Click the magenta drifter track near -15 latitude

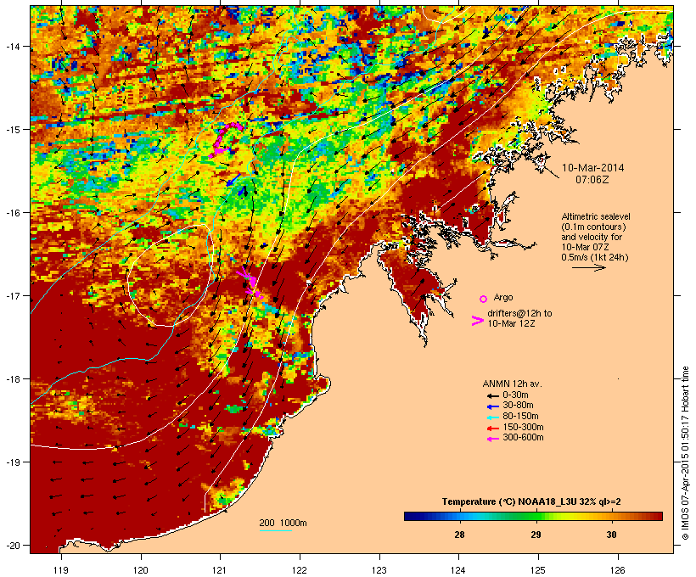[x=226, y=139]
